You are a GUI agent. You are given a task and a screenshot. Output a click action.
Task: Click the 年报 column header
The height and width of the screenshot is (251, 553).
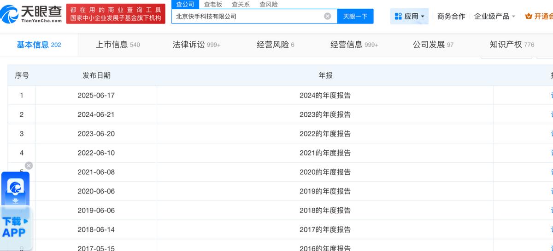(325, 75)
